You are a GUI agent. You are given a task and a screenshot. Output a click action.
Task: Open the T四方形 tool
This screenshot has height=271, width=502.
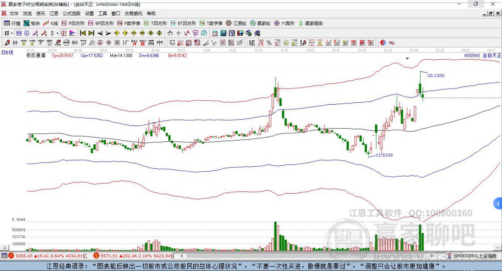coord(155,23)
